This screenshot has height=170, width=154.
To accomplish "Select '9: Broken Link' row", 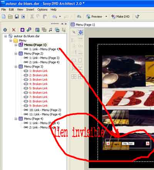I will point(36,105).
